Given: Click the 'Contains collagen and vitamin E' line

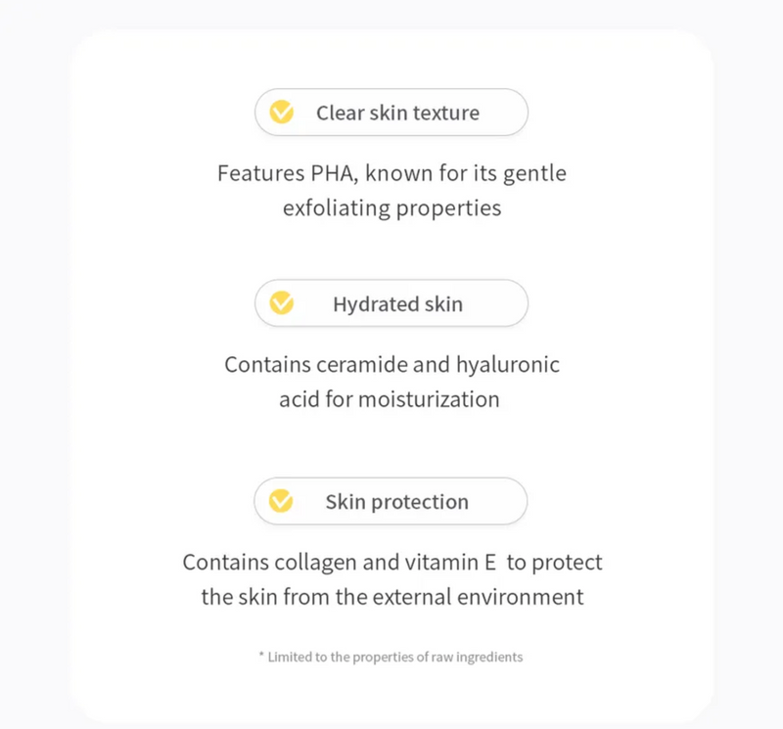Looking at the screenshot, I should (392, 563).
